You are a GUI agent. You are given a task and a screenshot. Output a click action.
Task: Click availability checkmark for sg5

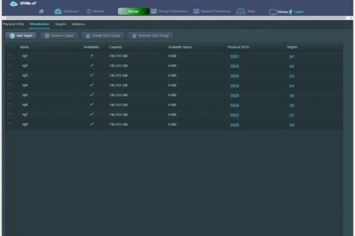[x=92, y=94]
